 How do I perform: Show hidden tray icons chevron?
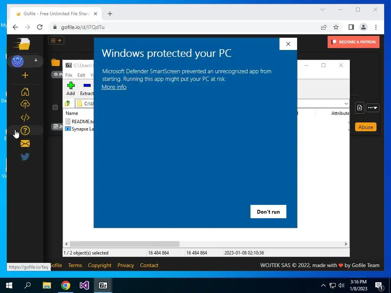click(x=323, y=285)
